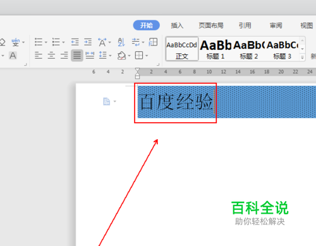Toggle show/hide paragraph marks
This screenshot has height=246, width=316.
pyautogui.click(x=136, y=42)
